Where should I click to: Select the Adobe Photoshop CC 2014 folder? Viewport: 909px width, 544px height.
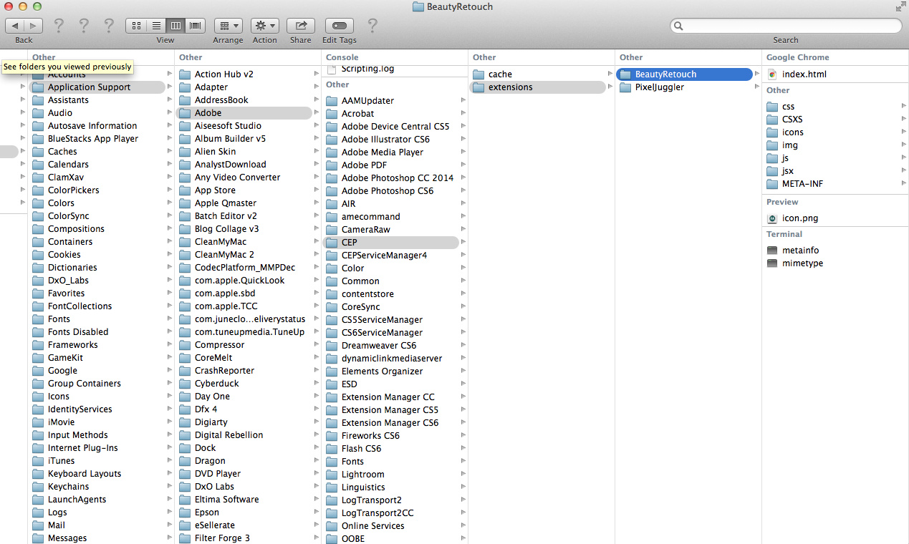click(x=397, y=178)
